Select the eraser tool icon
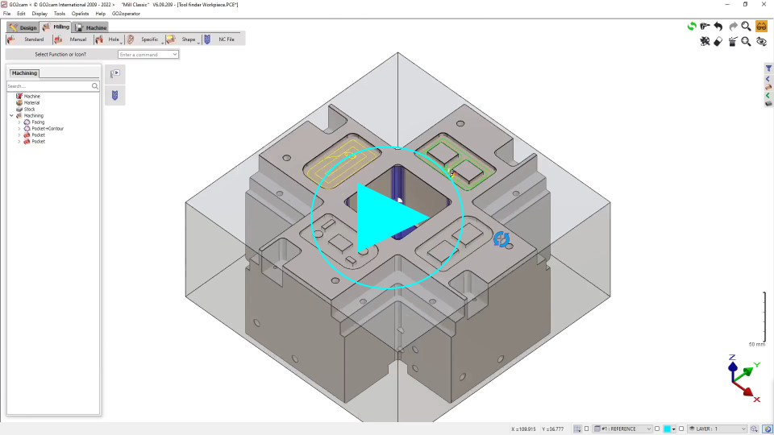Image resolution: width=774 pixels, height=435 pixels. (x=718, y=42)
